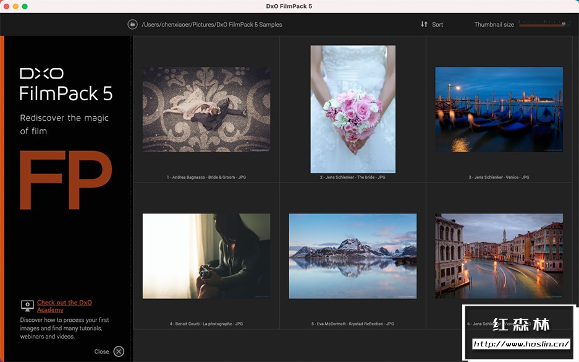Screen dimensions: 579x362
Task: Click the Sort arrows icon
Action: click(x=424, y=25)
